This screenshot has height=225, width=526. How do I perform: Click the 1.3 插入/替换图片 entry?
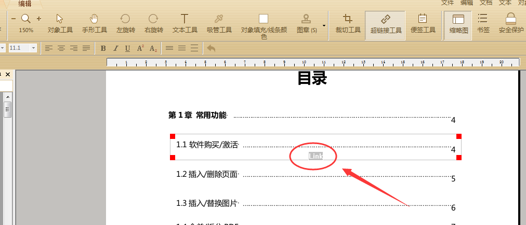click(x=207, y=203)
